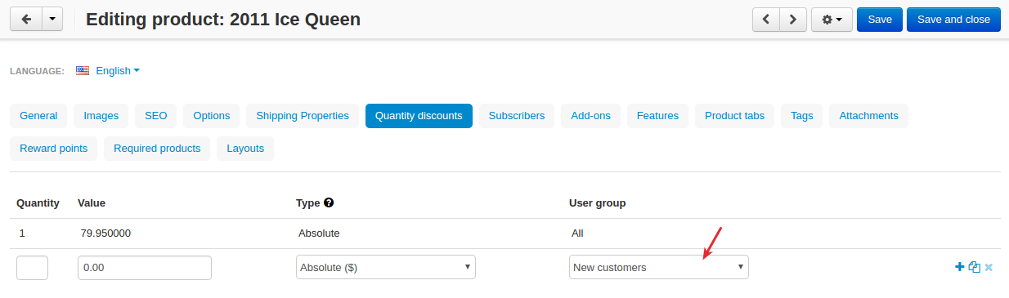Image resolution: width=1009 pixels, height=298 pixels.
Task: View the Attachments tab
Action: tap(868, 116)
